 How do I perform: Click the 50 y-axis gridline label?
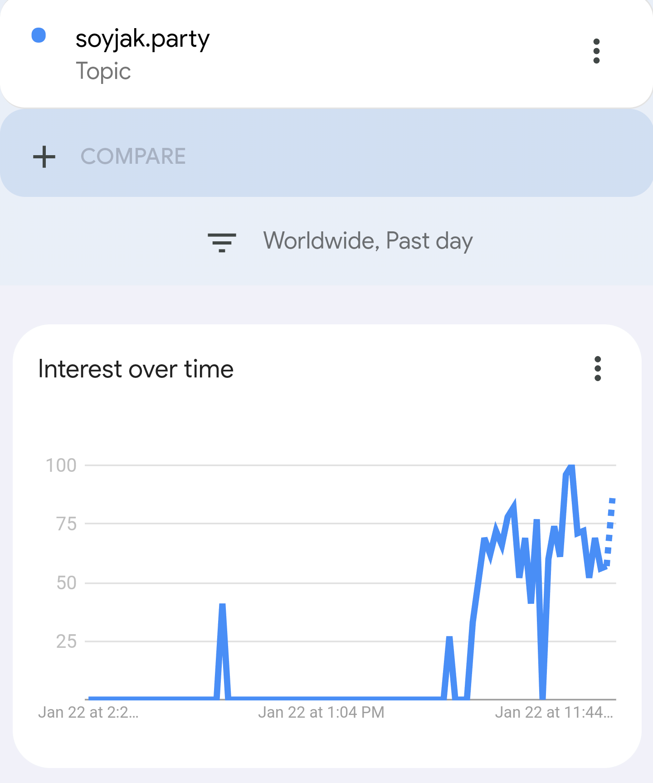(x=66, y=583)
